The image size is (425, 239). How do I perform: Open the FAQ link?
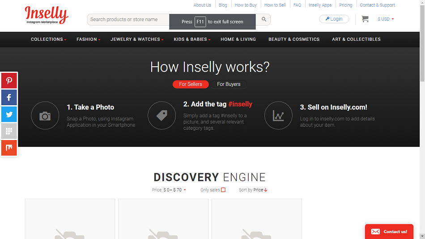[297, 5]
